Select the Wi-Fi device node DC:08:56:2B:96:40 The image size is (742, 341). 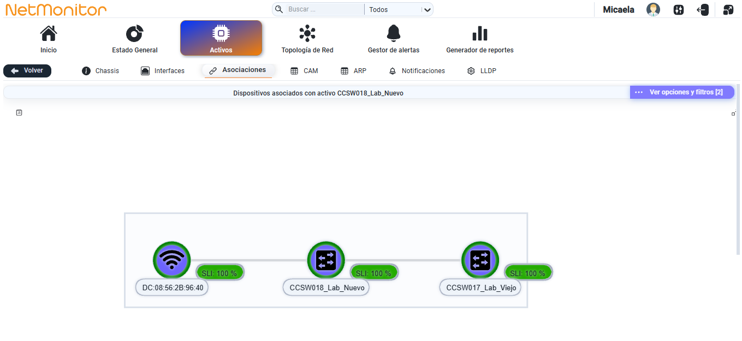[x=172, y=260]
